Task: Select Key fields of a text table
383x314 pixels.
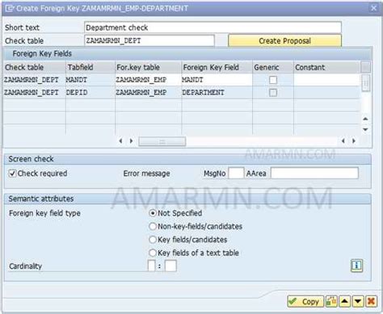Action: pos(153,253)
